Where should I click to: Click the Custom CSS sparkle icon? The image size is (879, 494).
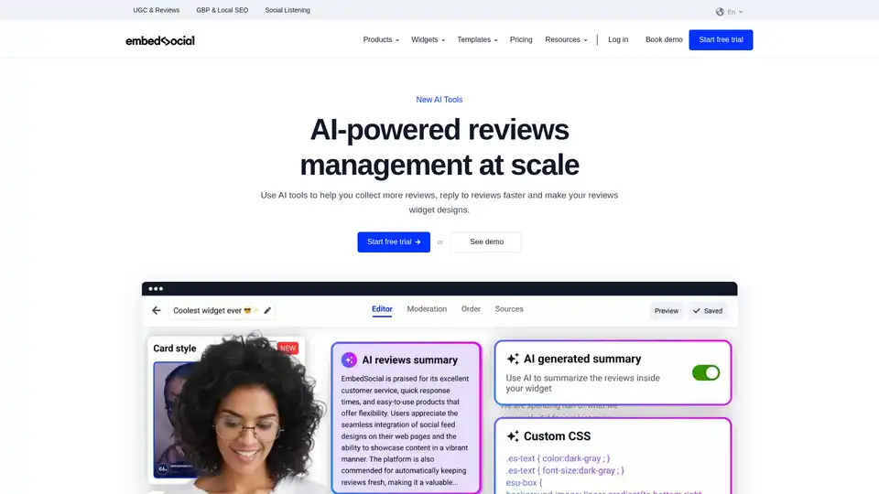tap(513, 436)
